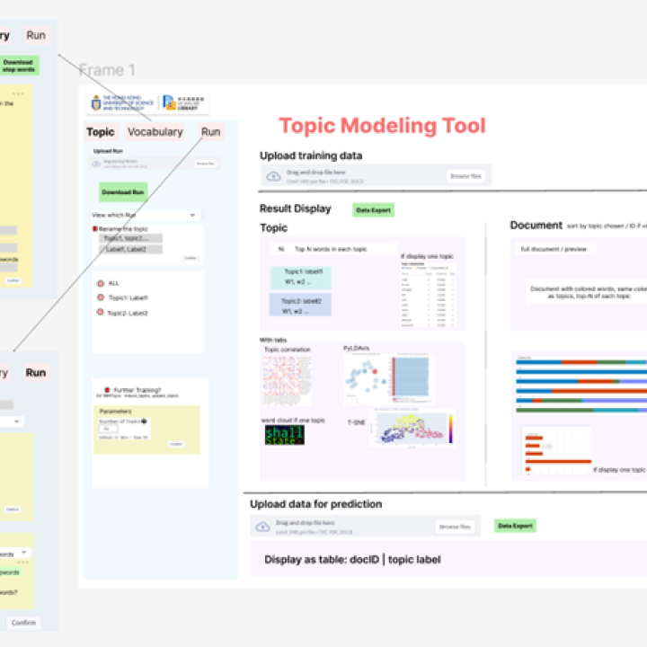This screenshot has width=647, height=647.
Task: Click the library logo beside the HKUST logo
Action: [x=183, y=103]
